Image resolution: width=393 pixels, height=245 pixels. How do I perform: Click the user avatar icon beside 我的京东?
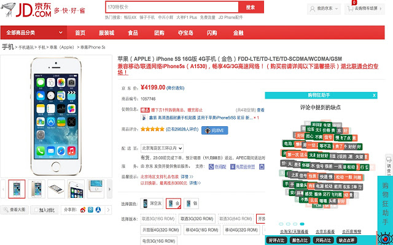pos(313,9)
